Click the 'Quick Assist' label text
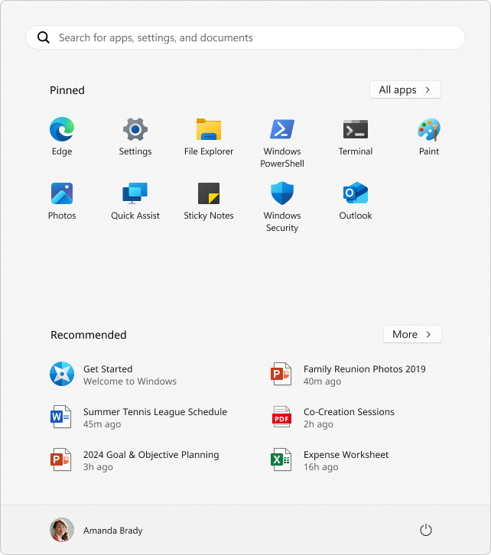 pos(135,216)
